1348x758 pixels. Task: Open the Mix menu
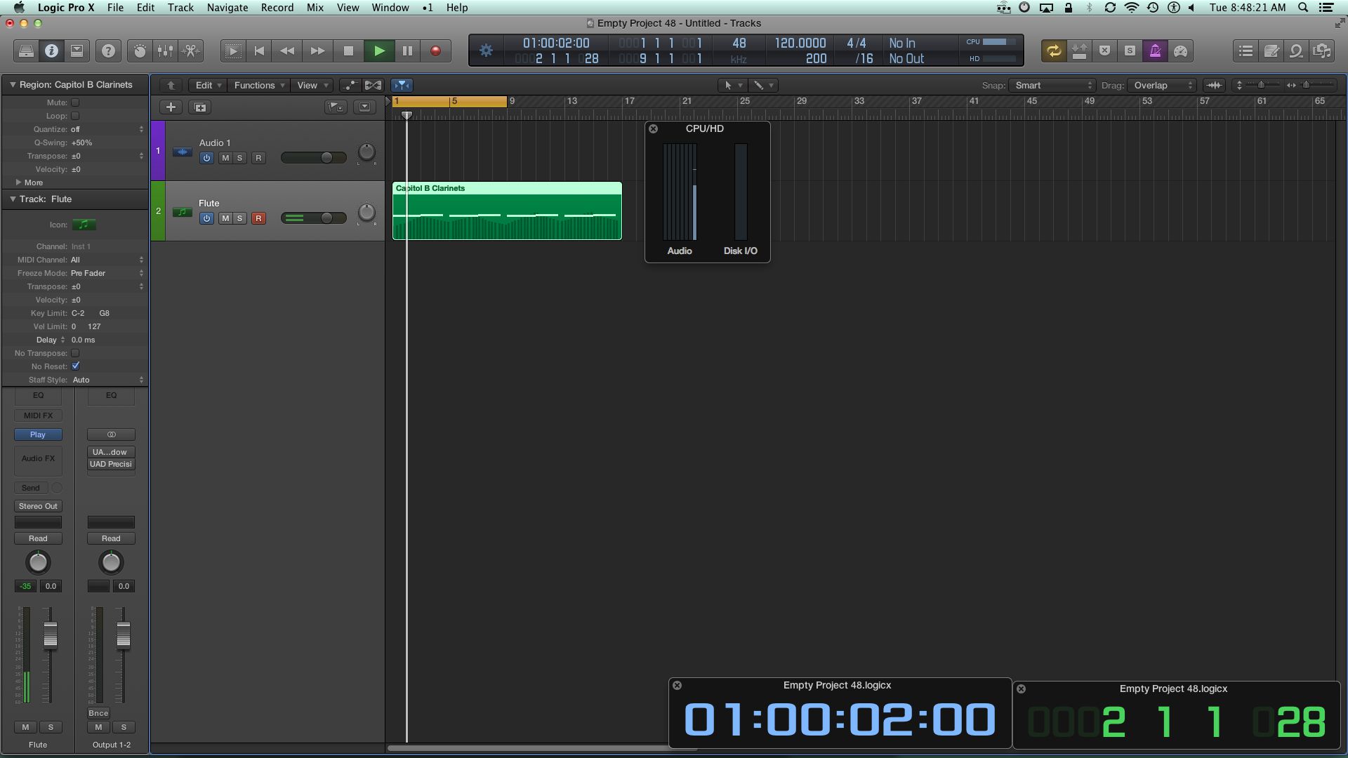coord(315,7)
